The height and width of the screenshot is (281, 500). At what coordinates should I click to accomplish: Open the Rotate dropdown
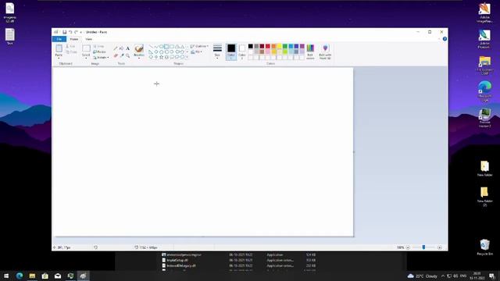(x=101, y=58)
